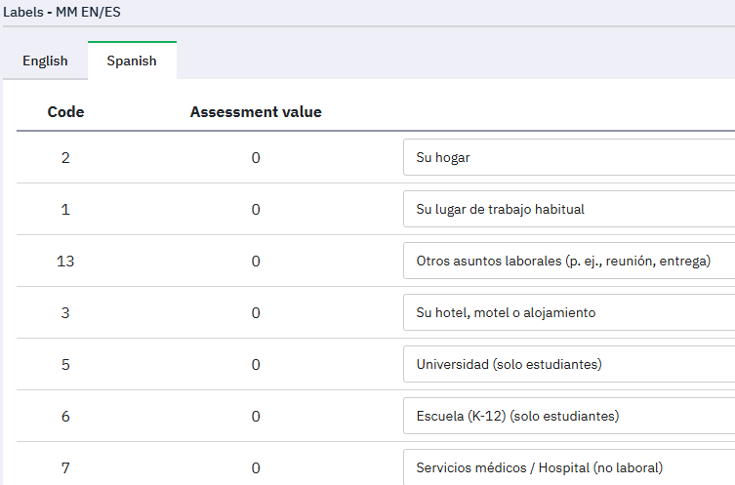Click the 'Otros asuntos laborales' text field
Image resolution: width=735 pixels, height=485 pixels.
pyautogui.click(x=568, y=261)
